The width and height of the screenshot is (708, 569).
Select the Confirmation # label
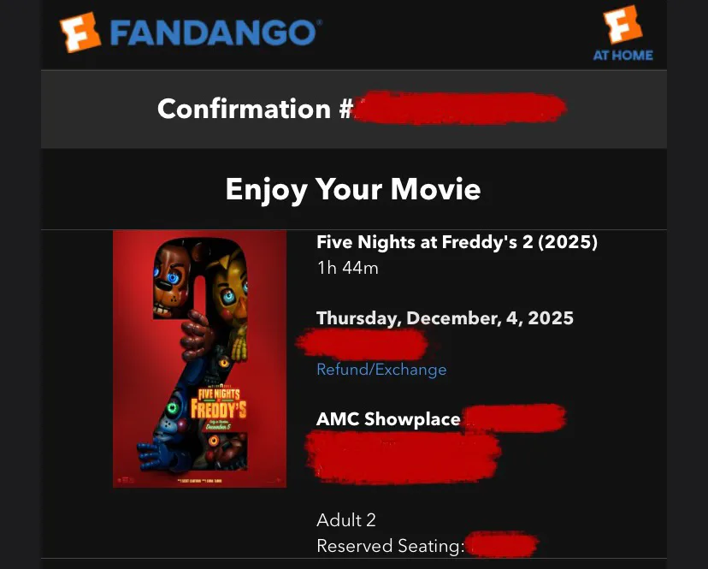point(255,109)
